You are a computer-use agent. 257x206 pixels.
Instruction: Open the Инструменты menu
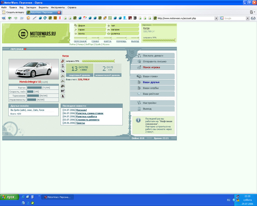pos(58,7)
